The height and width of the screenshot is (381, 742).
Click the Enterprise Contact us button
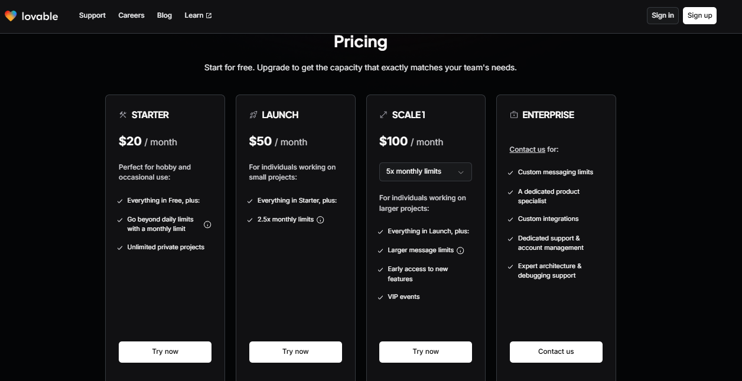[x=556, y=351]
